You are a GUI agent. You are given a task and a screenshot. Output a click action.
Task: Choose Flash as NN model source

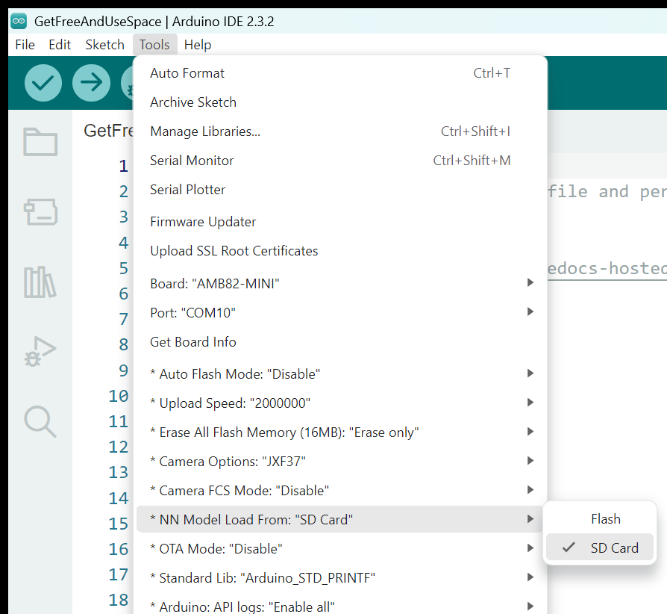[x=605, y=519]
